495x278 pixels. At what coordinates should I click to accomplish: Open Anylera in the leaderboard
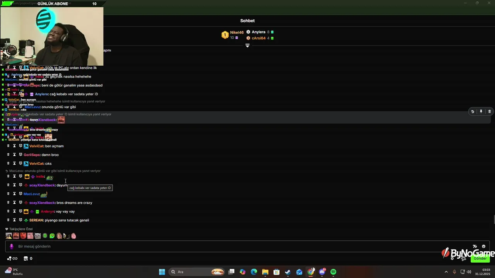259,32
